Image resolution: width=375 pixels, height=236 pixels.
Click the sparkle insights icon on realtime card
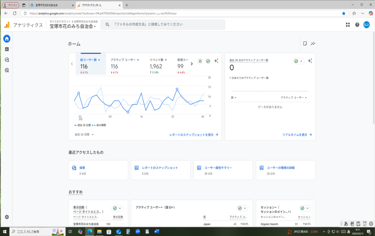click(310, 61)
